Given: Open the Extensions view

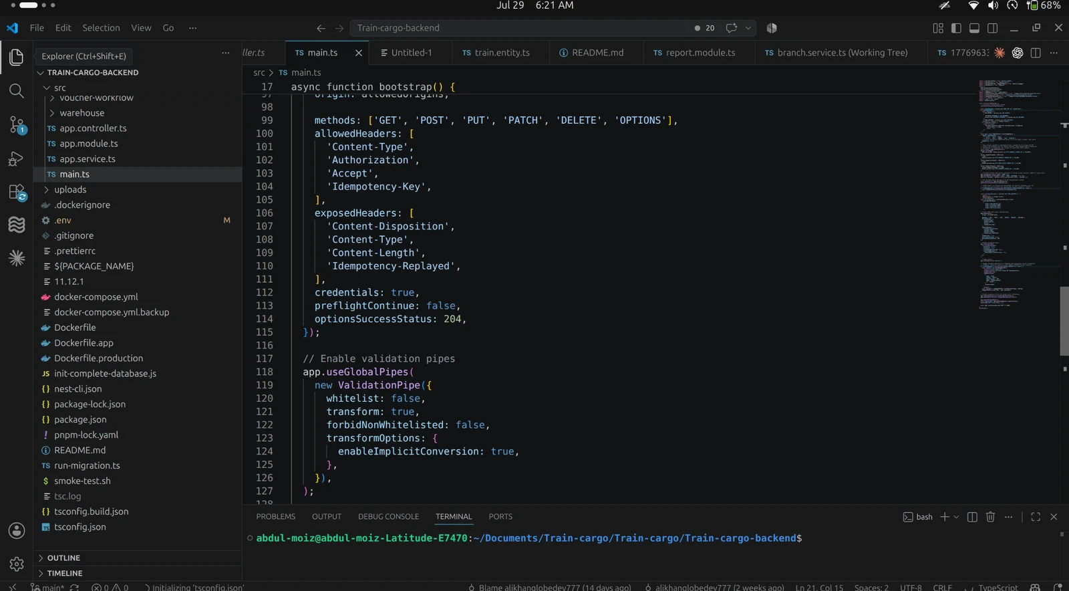Looking at the screenshot, I should 17,193.
